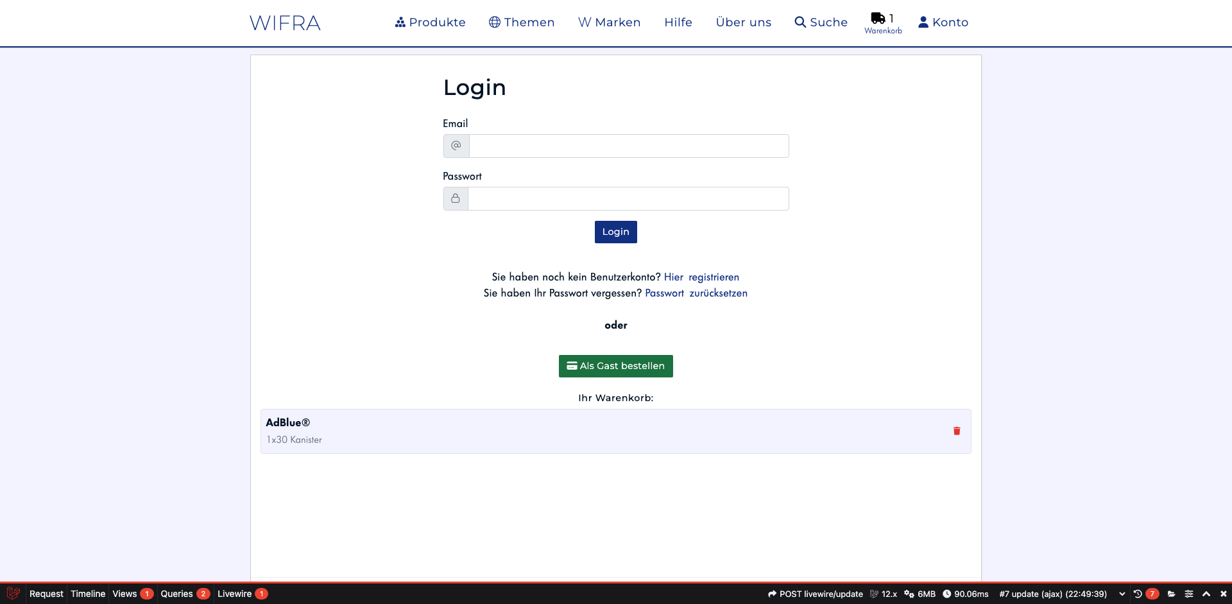This screenshot has width=1232, height=604.
Task: Focus the Email input field
Action: [x=628, y=146]
